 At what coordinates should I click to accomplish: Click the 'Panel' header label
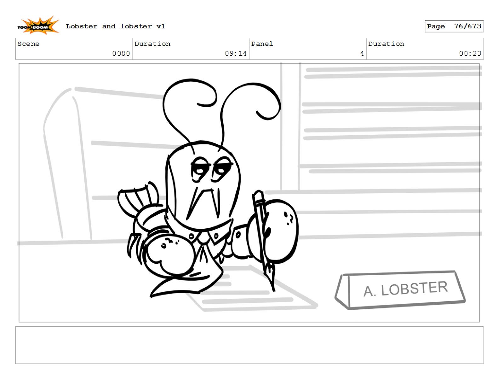point(262,44)
